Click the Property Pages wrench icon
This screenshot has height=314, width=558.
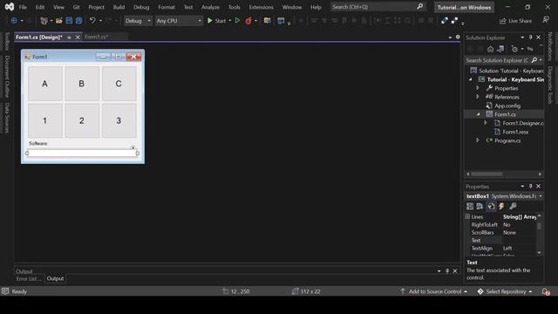coord(513,206)
